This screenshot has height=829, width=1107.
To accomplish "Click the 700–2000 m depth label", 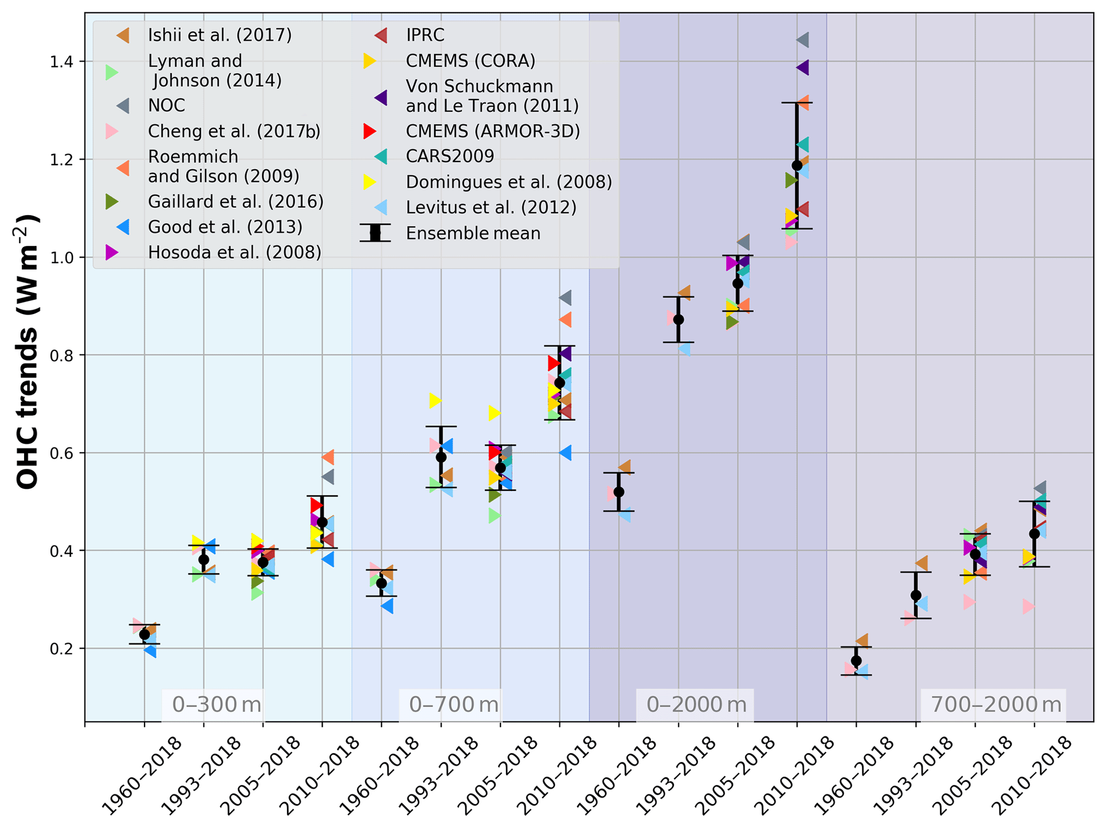I will click(x=996, y=704).
